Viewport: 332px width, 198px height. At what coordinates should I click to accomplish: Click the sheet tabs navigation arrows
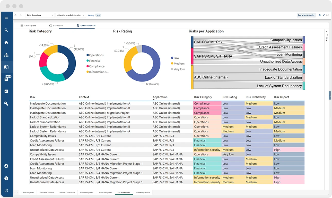click(16, 192)
